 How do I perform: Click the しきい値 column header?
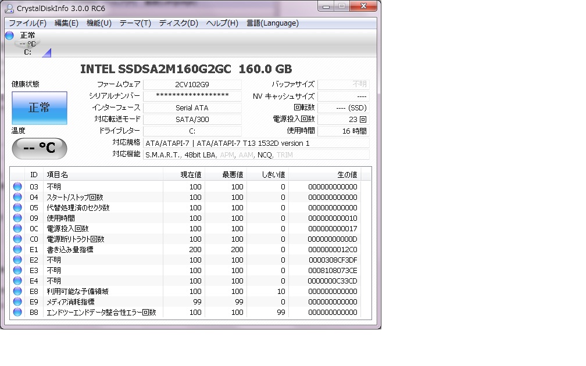click(x=267, y=174)
